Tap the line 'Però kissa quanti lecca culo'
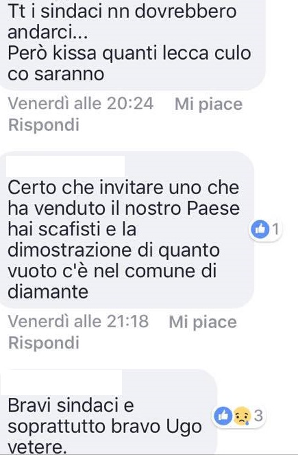The width and height of the screenshot is (298, 459). tap(129, 54)
